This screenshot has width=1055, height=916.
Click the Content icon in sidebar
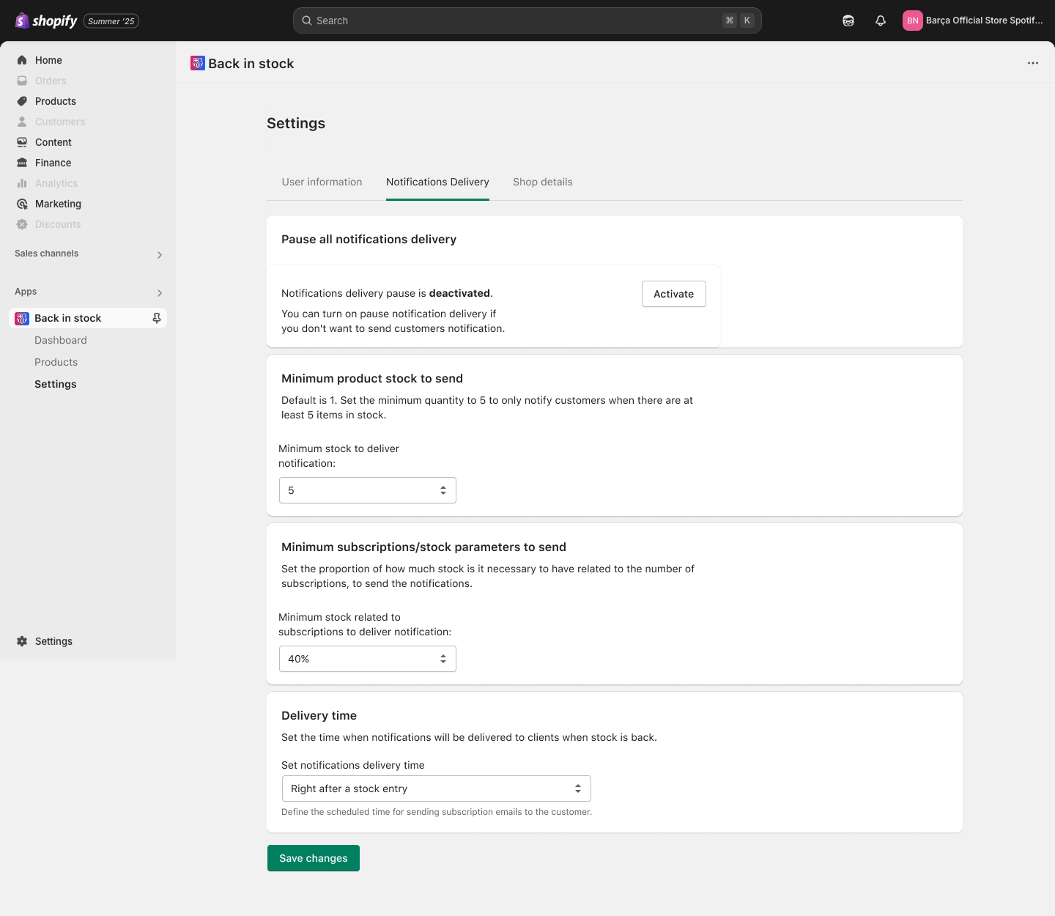tap(22, 142)
